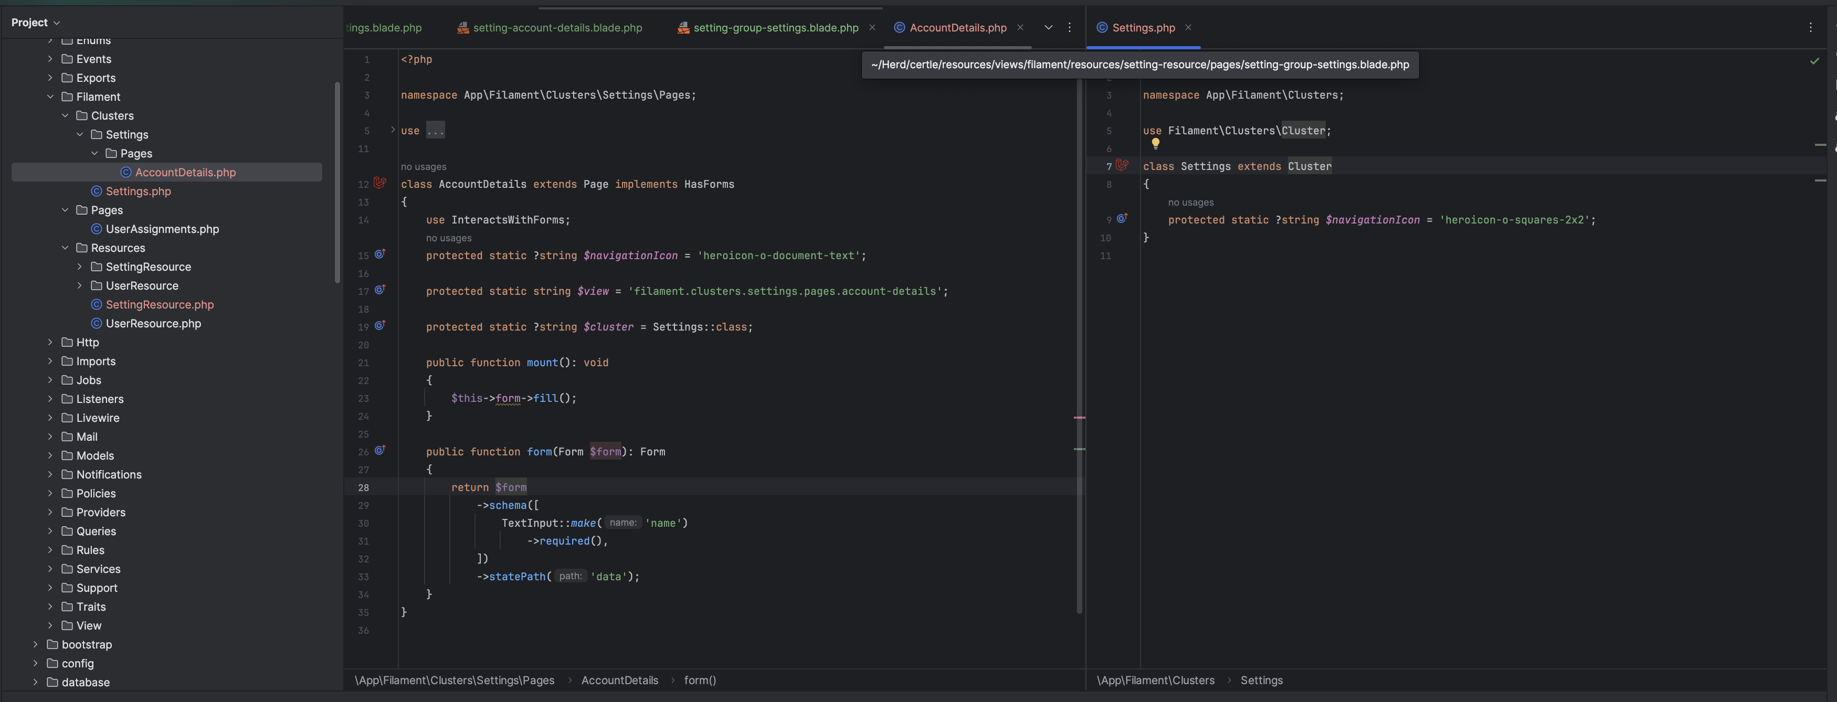Click override gutter icon next to $view on line 17

[380, 290]
